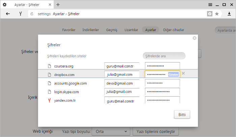Screen dimensions: 236x137
Task: Open the Diğer cihazlar tab
Action: pos(174,30)
